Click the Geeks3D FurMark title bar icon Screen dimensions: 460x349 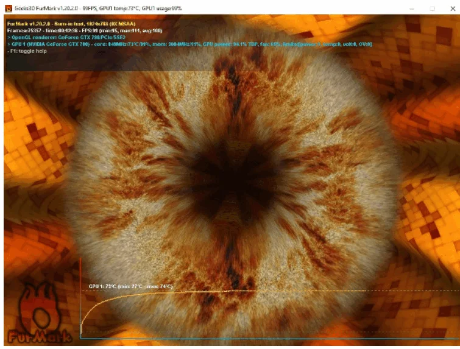tap(9, 8)
